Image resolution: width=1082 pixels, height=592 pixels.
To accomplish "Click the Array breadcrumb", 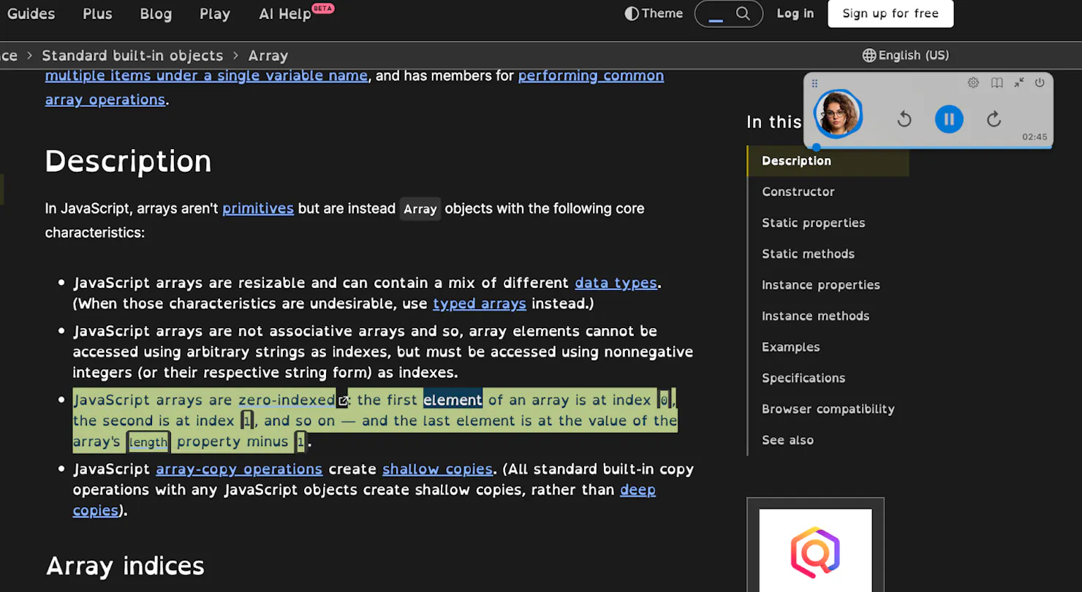I will pyautogui.click(x=268, y=56).
